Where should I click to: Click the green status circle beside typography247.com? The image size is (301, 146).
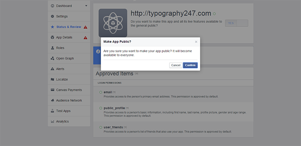[x=214, y=14]
